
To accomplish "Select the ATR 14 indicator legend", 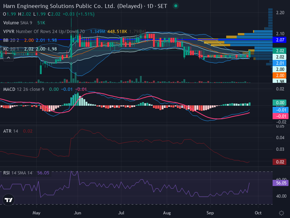I will (11, 131).
